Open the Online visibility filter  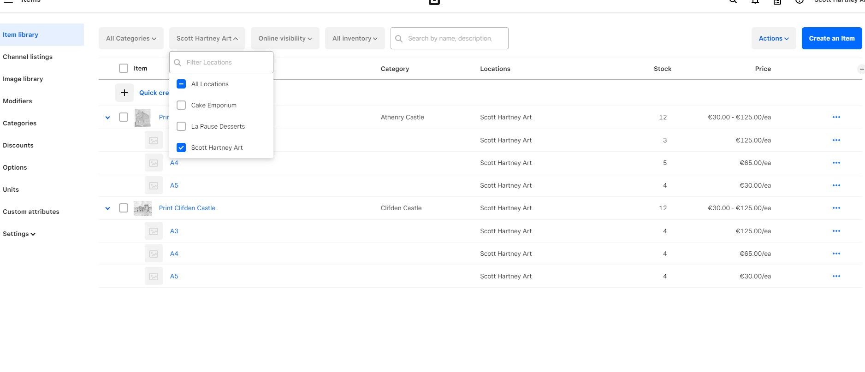(285, 38)
